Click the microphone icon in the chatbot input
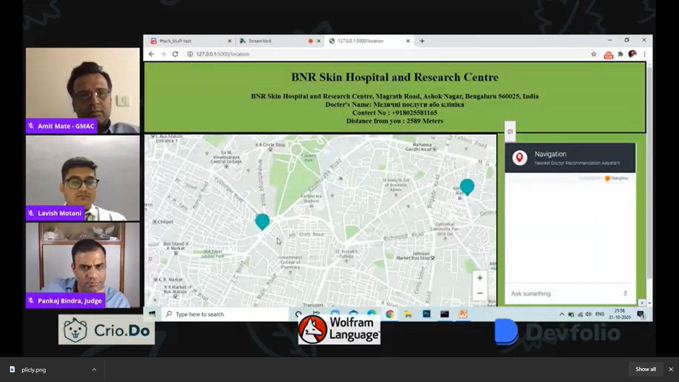The image size is (679, 382). (624, 293)
